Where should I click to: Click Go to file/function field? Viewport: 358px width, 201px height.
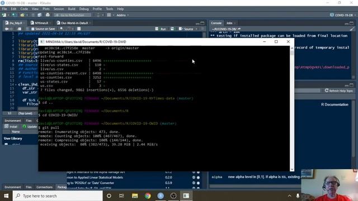(72, 15)
